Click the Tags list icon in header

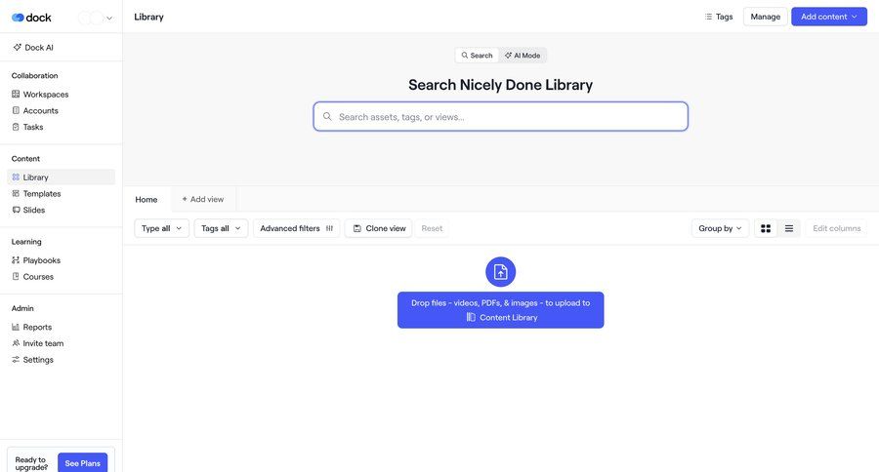[x=708, y=17]
